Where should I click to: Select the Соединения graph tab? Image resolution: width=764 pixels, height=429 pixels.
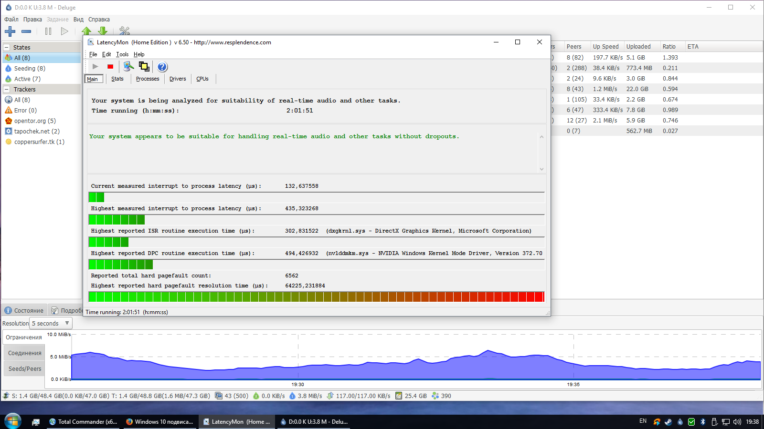pyautogui.click(x=25, y=353)
